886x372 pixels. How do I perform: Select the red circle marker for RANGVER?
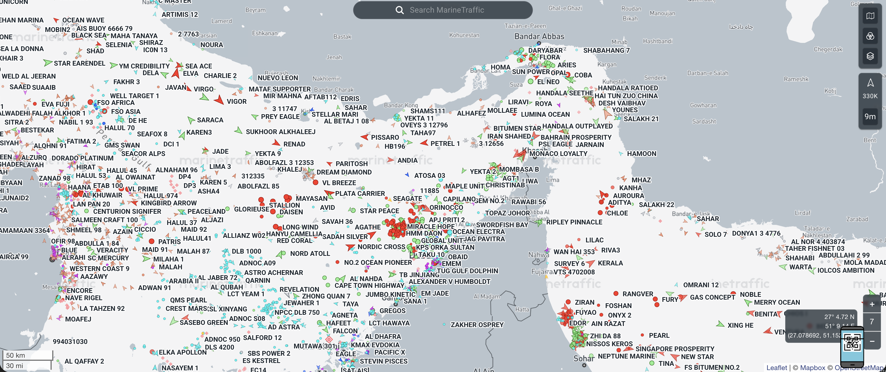point(616,294)
